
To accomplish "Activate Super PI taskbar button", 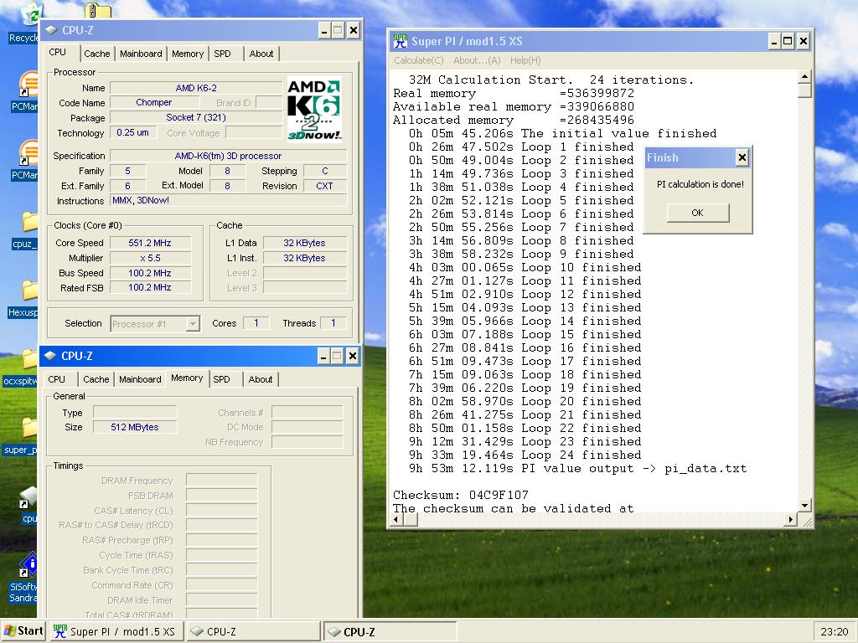I will [x=116, y=631].
